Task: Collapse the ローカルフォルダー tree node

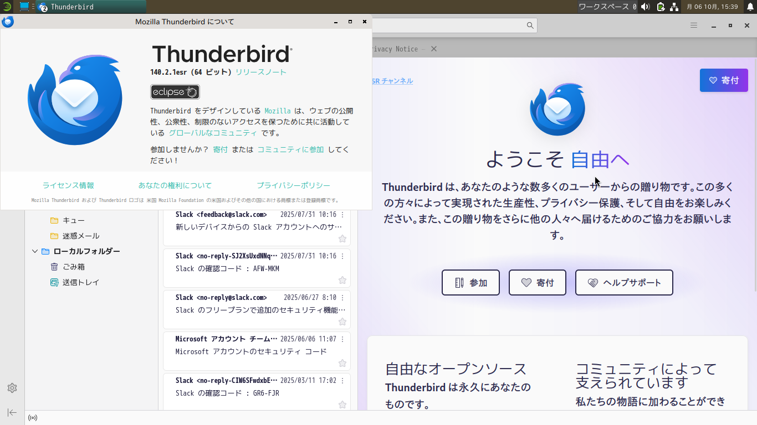Action: [x=35, y=251]
